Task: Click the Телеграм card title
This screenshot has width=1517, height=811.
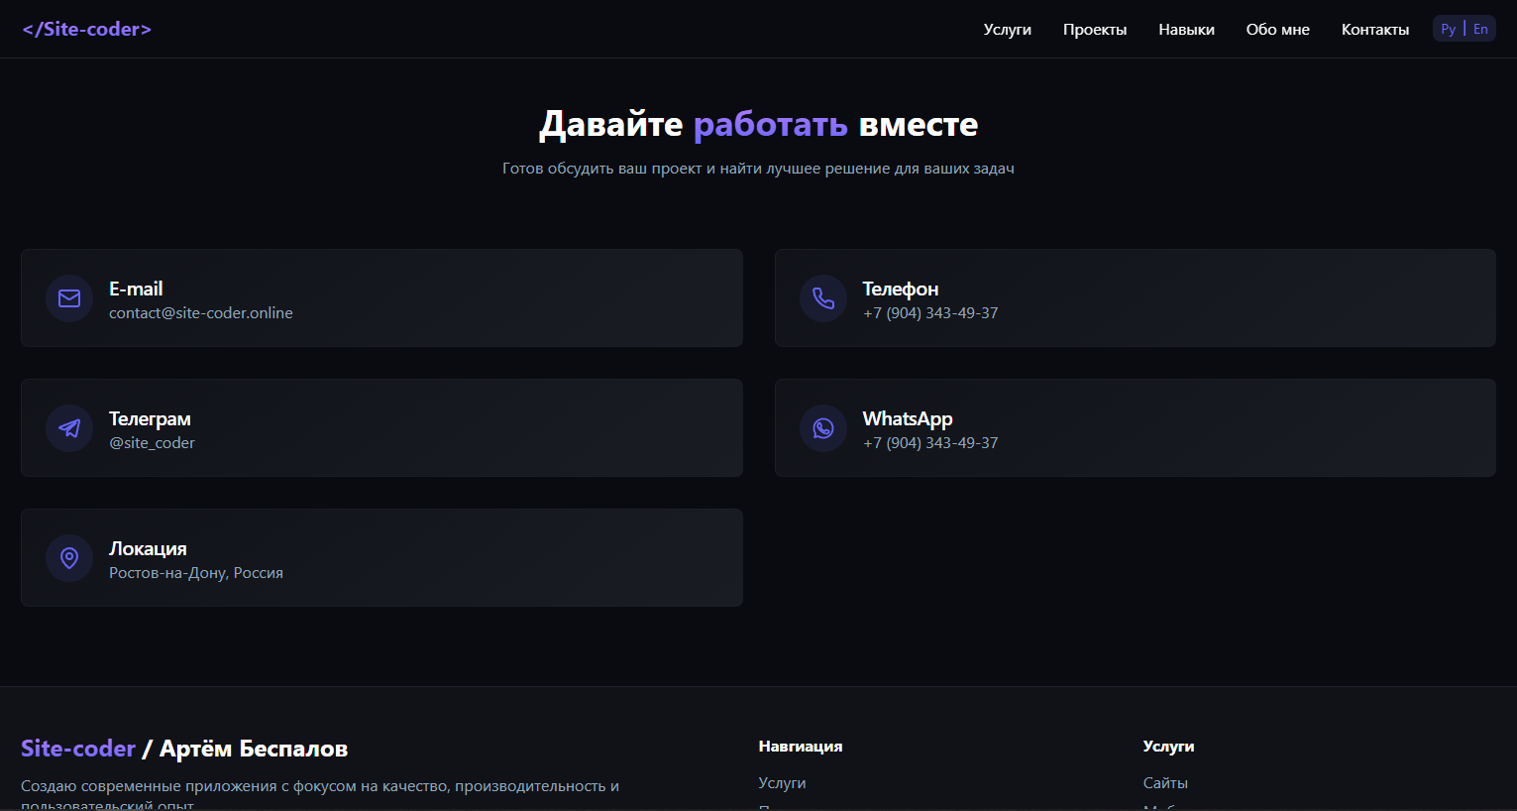Action: point(150,418)
